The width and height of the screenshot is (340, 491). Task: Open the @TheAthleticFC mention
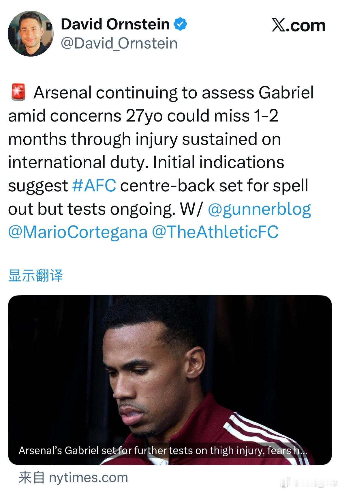[215, 232]
